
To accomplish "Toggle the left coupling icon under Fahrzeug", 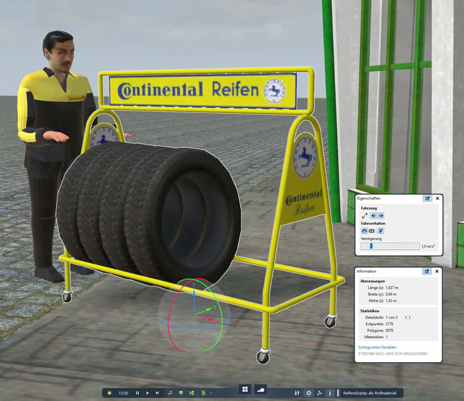I will pyautogui.click(x=374, y=216).
